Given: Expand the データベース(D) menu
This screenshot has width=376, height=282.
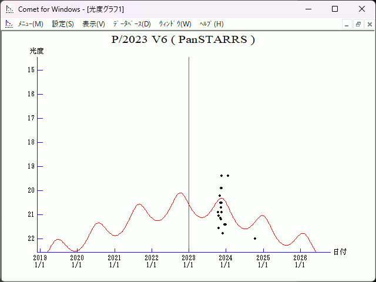Looking at the screenshot, I should pos(132,24).
